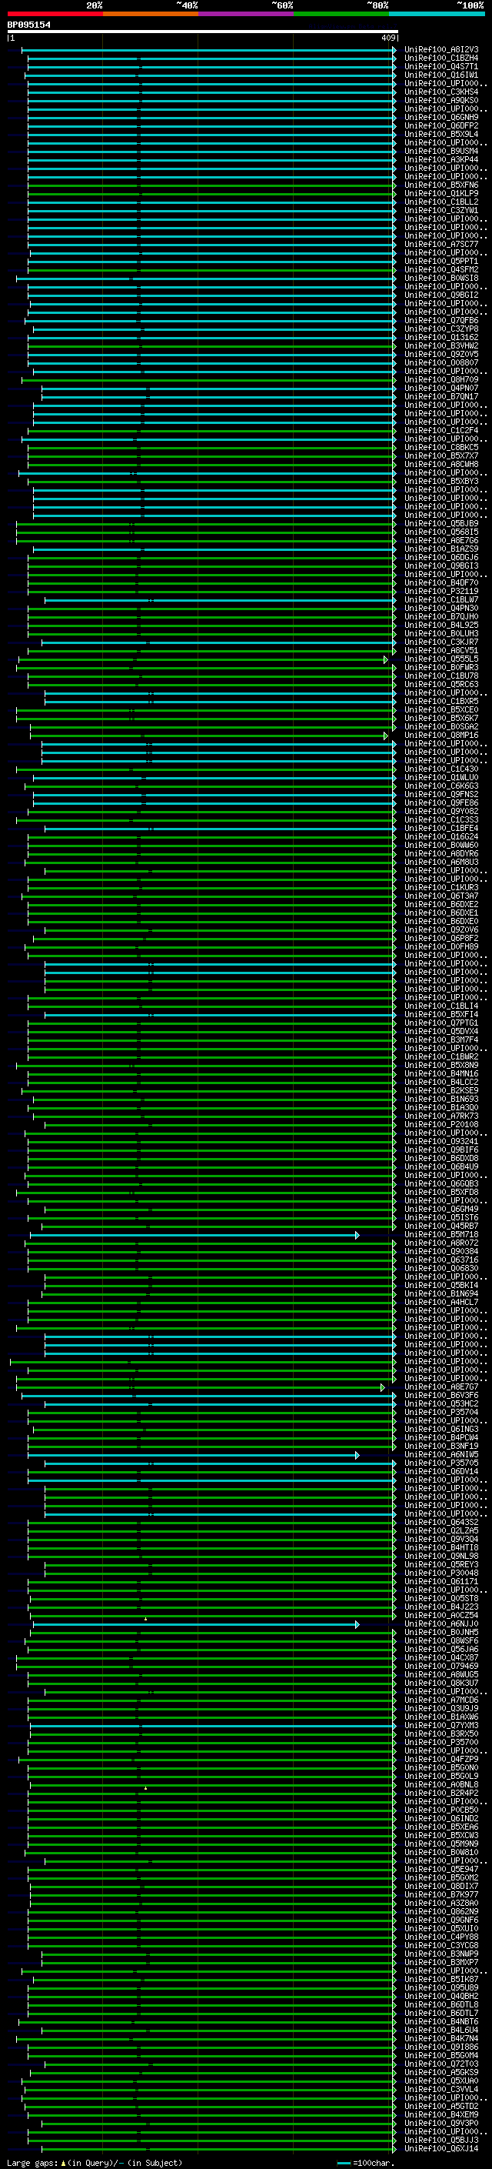Click hit UniRef100_P35705
Screen dimensions: 492x2169
tap(440, 1463)
